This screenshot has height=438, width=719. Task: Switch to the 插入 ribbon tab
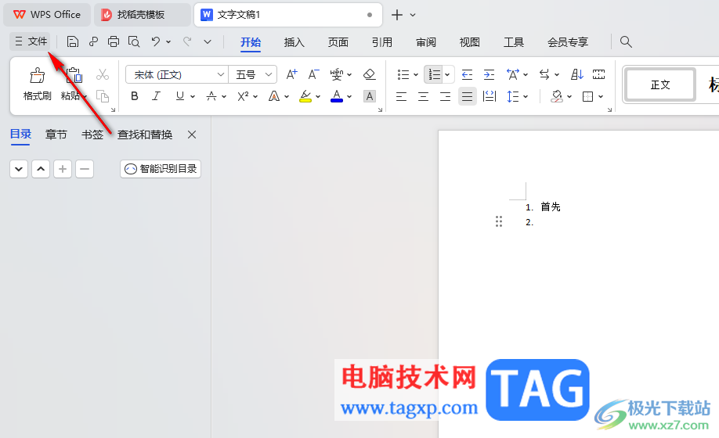294,42
